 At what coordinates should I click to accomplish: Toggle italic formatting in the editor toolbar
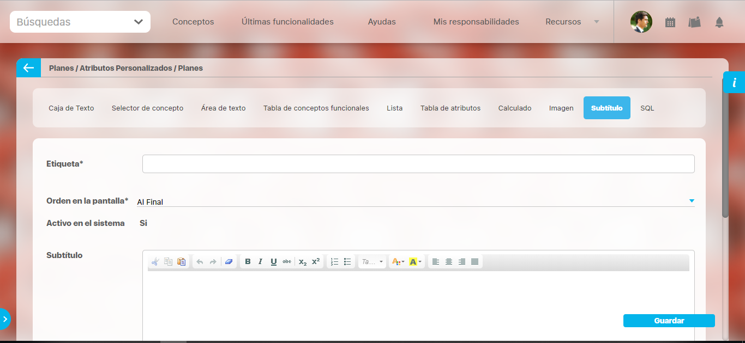pos(261,262)
